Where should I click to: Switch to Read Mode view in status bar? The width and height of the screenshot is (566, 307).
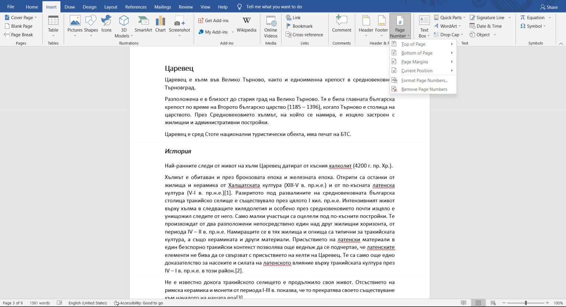(464, 303)
